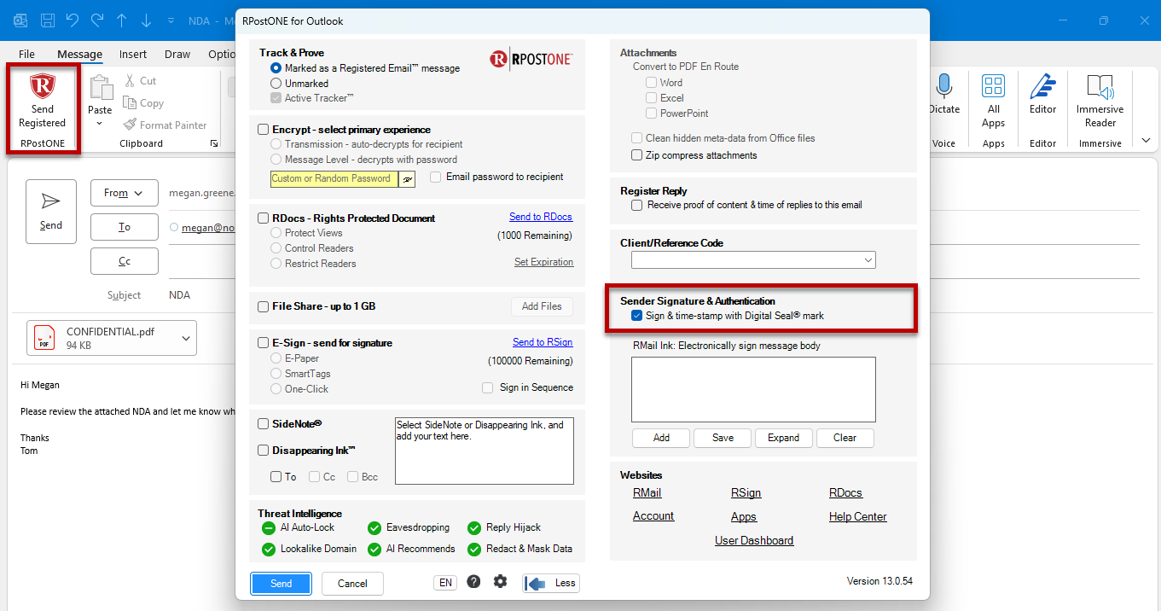The height and width of the screenshot is (611, 1161).
Task: Open the All Apps grid icon
Action: coord(993,86)
